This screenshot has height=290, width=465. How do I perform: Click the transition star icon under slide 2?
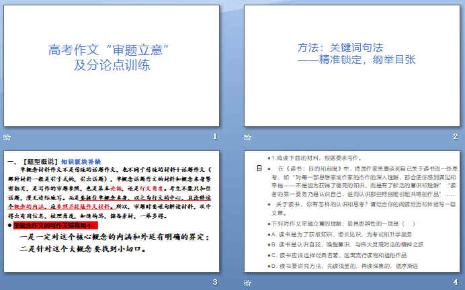coord(247,137)
